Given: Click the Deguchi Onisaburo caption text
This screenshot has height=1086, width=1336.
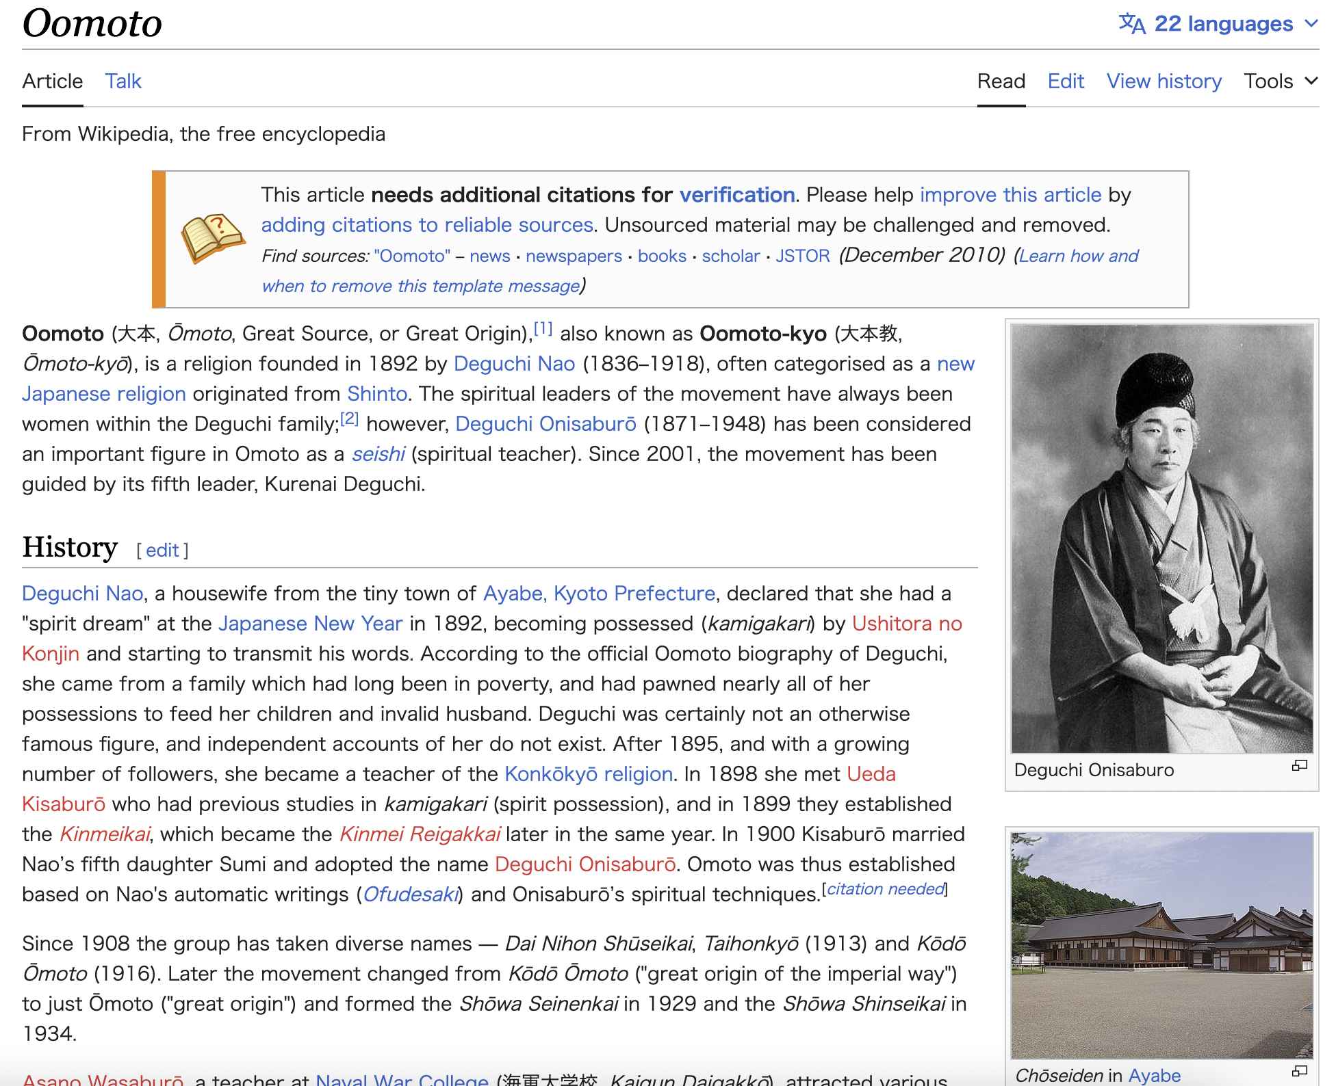Looking at the screenshot, I should click(x=1094, y=770).
